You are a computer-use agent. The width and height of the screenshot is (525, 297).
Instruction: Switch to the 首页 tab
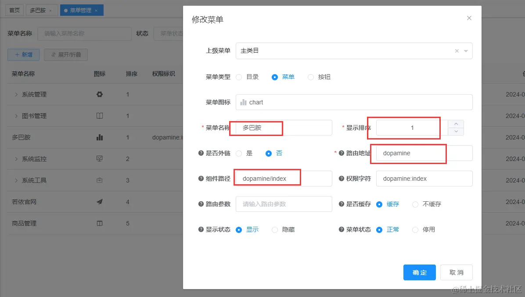[14, 11]
